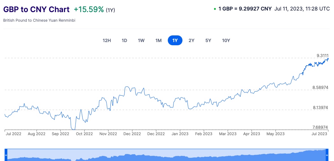Click the 8.13974 axis label
This screenshot has width=334, height=161.
coord(320,107)
